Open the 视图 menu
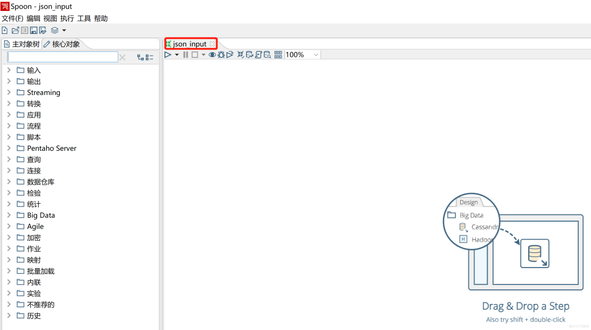The image size is (591, 330). click(50, 18)
